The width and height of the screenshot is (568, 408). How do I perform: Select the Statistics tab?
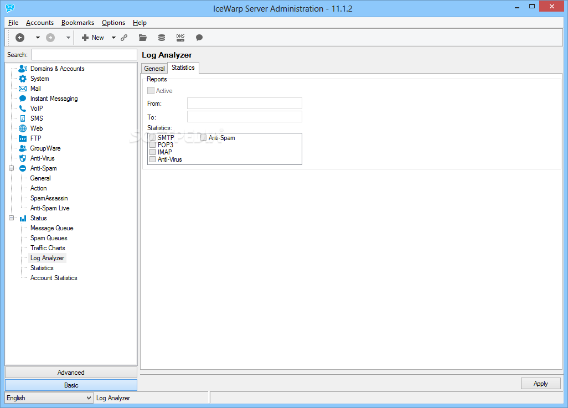click(x=183, y=68)
